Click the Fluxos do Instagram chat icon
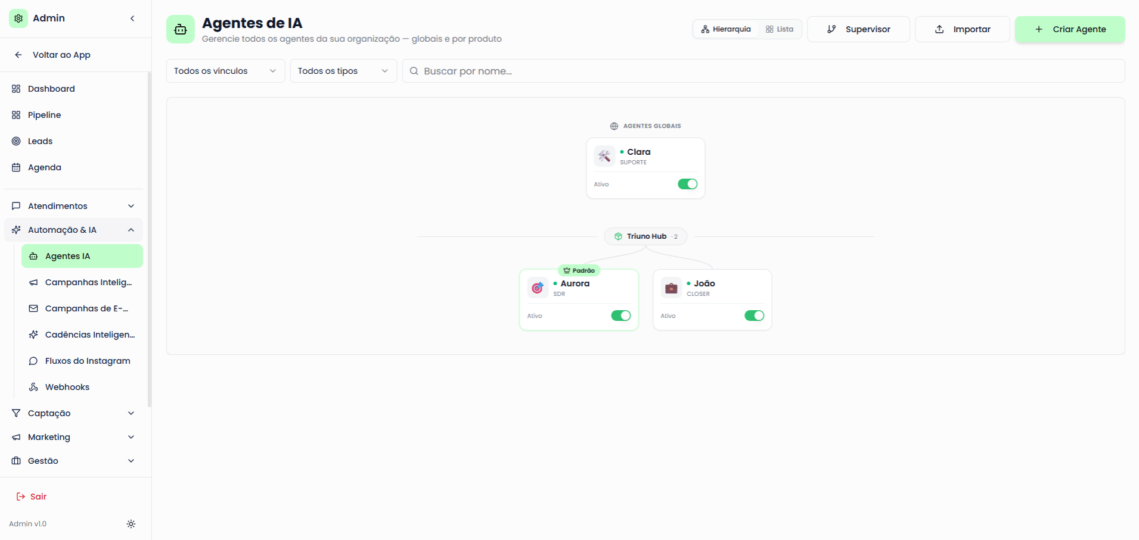Screen dimensions: 1139x540 (x=33, y=361)
